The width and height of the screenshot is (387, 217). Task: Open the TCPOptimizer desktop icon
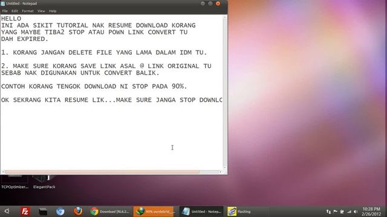[15, 182]
